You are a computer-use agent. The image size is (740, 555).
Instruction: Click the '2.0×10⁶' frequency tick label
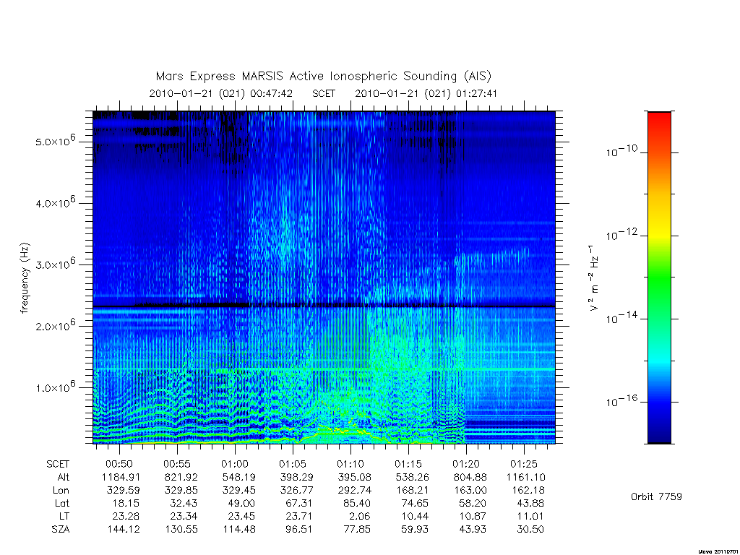click(x=55, y=326)
